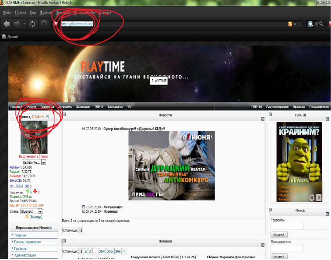Screen dimensions: 331x260
Task: Expand the 19.04.2010 Новинка news entry
Action: pyautogui.click(x=84, y=211)
